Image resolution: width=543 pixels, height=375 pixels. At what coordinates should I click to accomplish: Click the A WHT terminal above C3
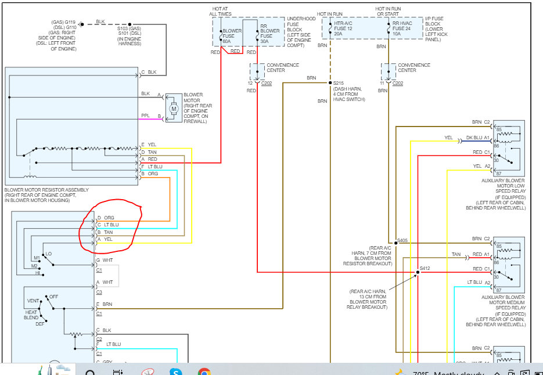tap(105, 283)
